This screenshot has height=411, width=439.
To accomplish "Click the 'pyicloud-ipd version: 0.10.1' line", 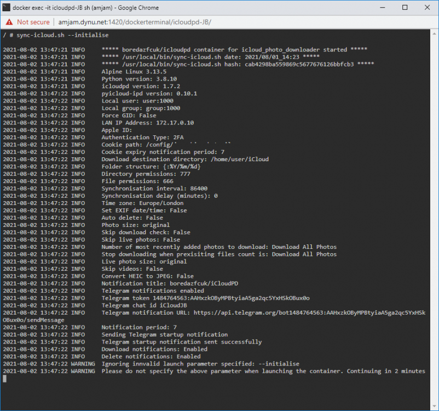I will pyautogui.click(x=149, y=93).
